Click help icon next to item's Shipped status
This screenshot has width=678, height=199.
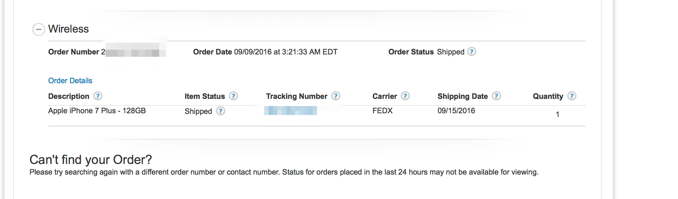(221, 111)
